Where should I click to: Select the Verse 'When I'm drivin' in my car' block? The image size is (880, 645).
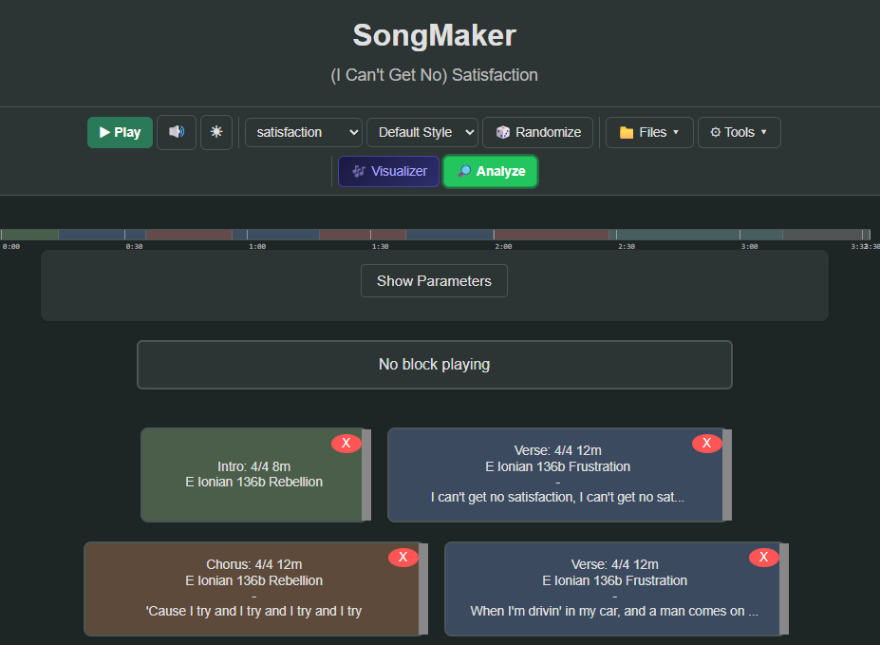pos(614,589)
